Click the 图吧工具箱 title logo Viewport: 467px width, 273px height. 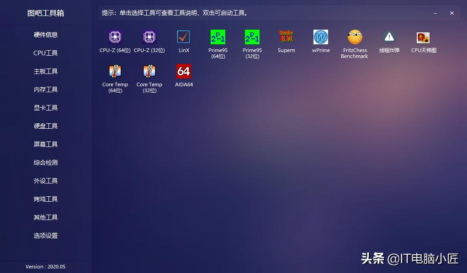(45, 13)
